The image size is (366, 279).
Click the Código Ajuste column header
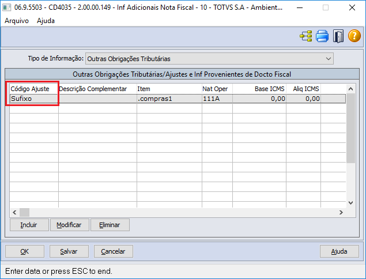[34, 89]
